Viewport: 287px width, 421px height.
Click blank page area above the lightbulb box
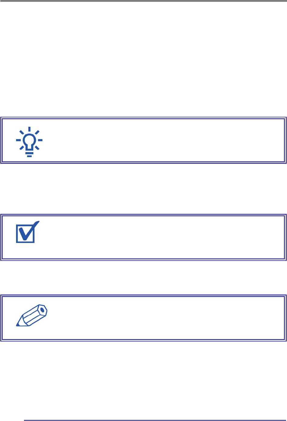pyautogui.click(x=143, y=61)
